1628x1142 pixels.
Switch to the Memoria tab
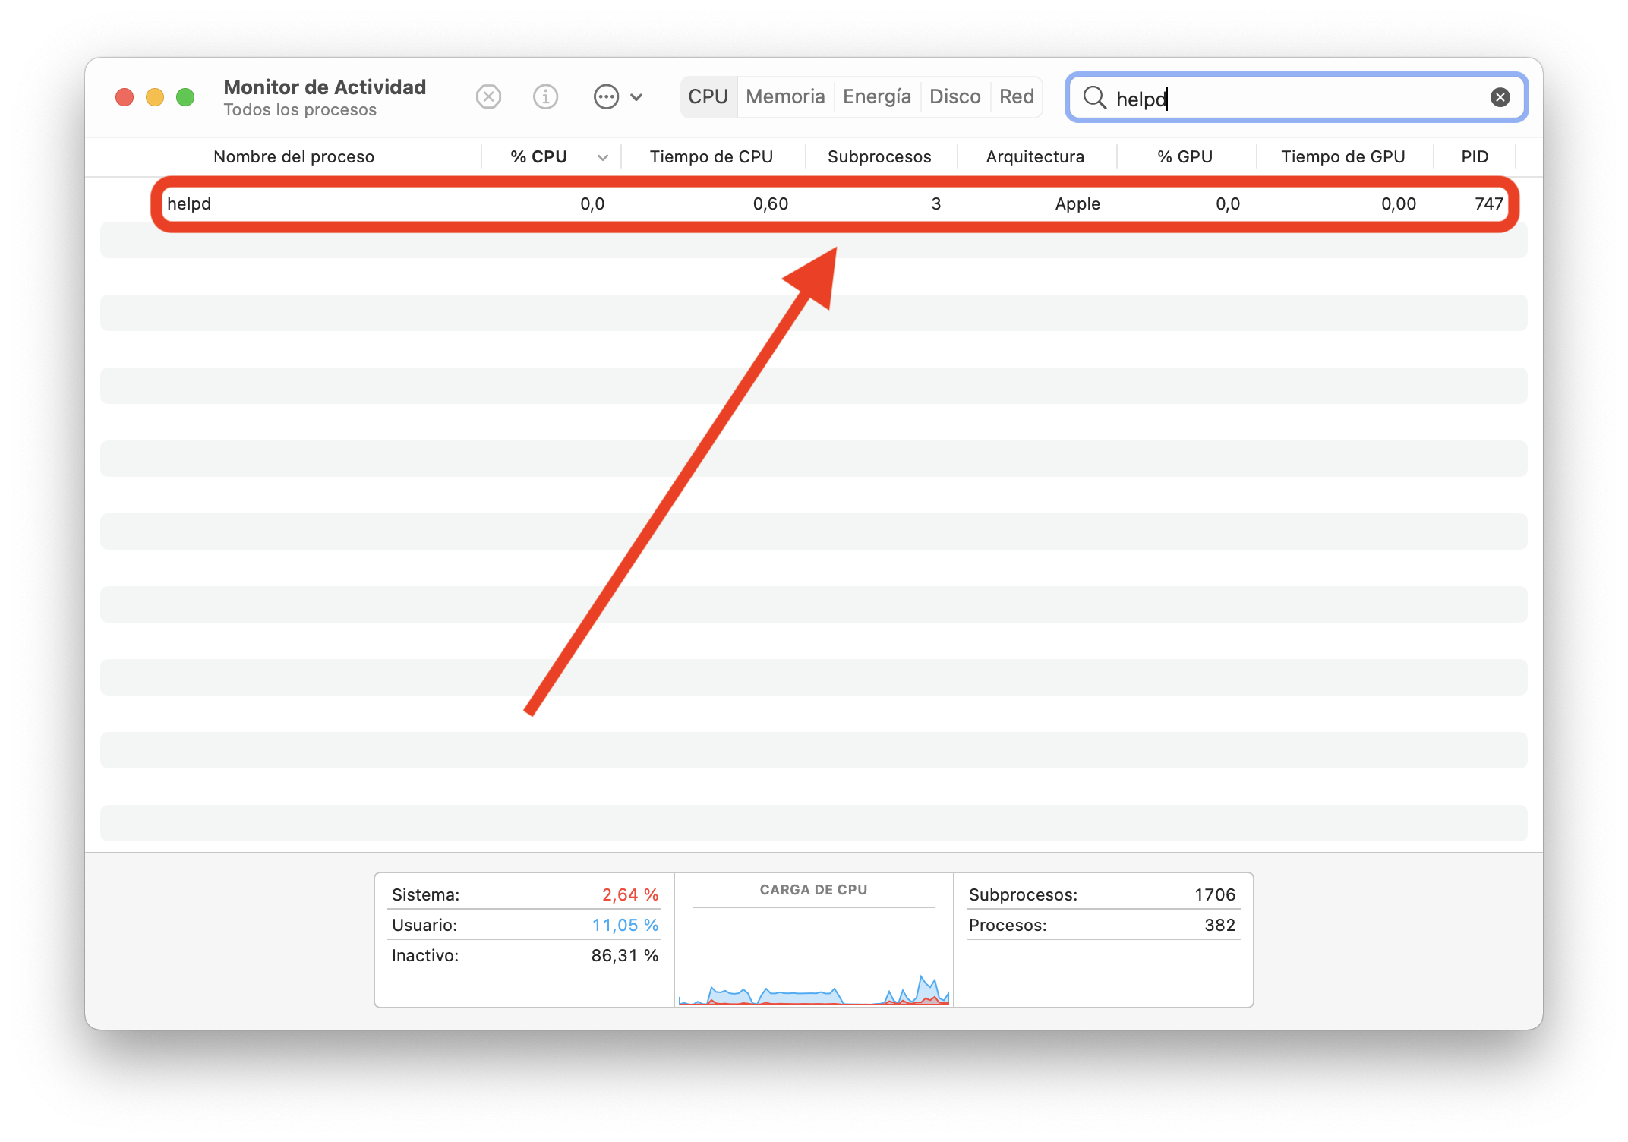(x=784, y=97)
